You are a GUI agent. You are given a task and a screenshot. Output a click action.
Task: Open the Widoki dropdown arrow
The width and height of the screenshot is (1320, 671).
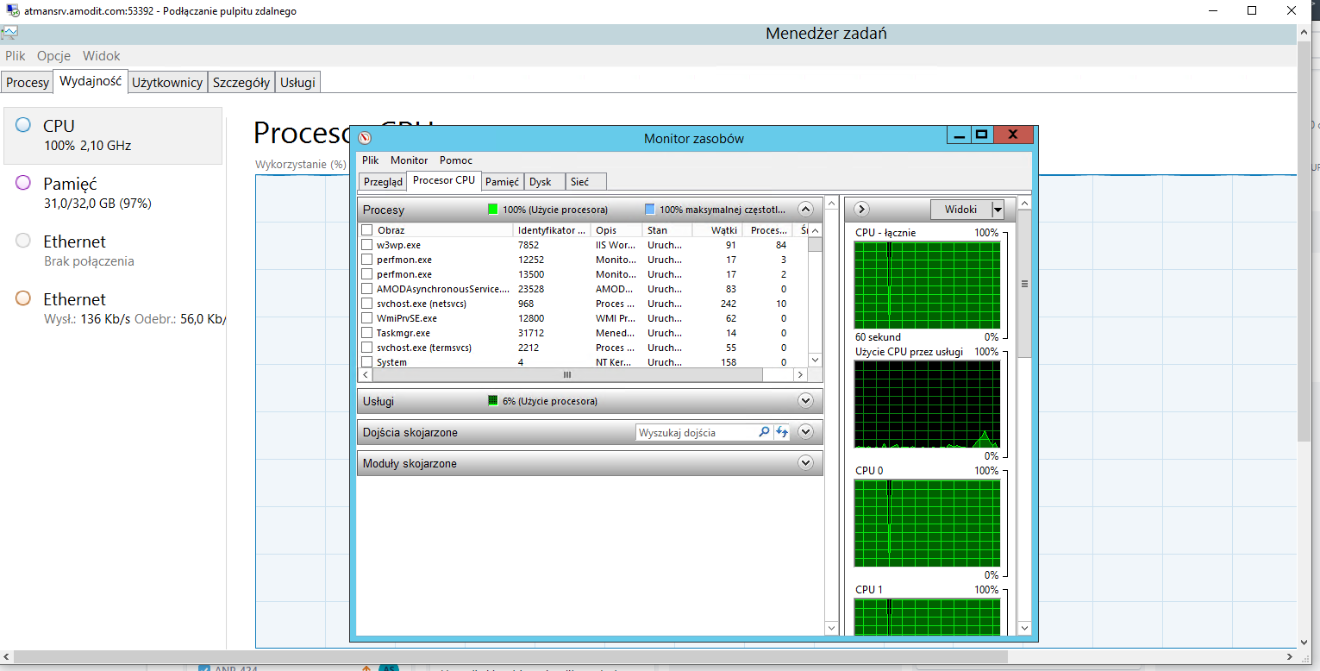tap(998, 210)
